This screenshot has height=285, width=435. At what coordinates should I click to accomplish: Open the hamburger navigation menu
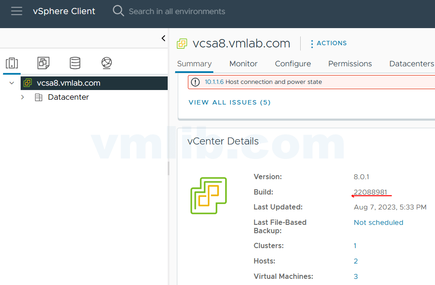17,11
